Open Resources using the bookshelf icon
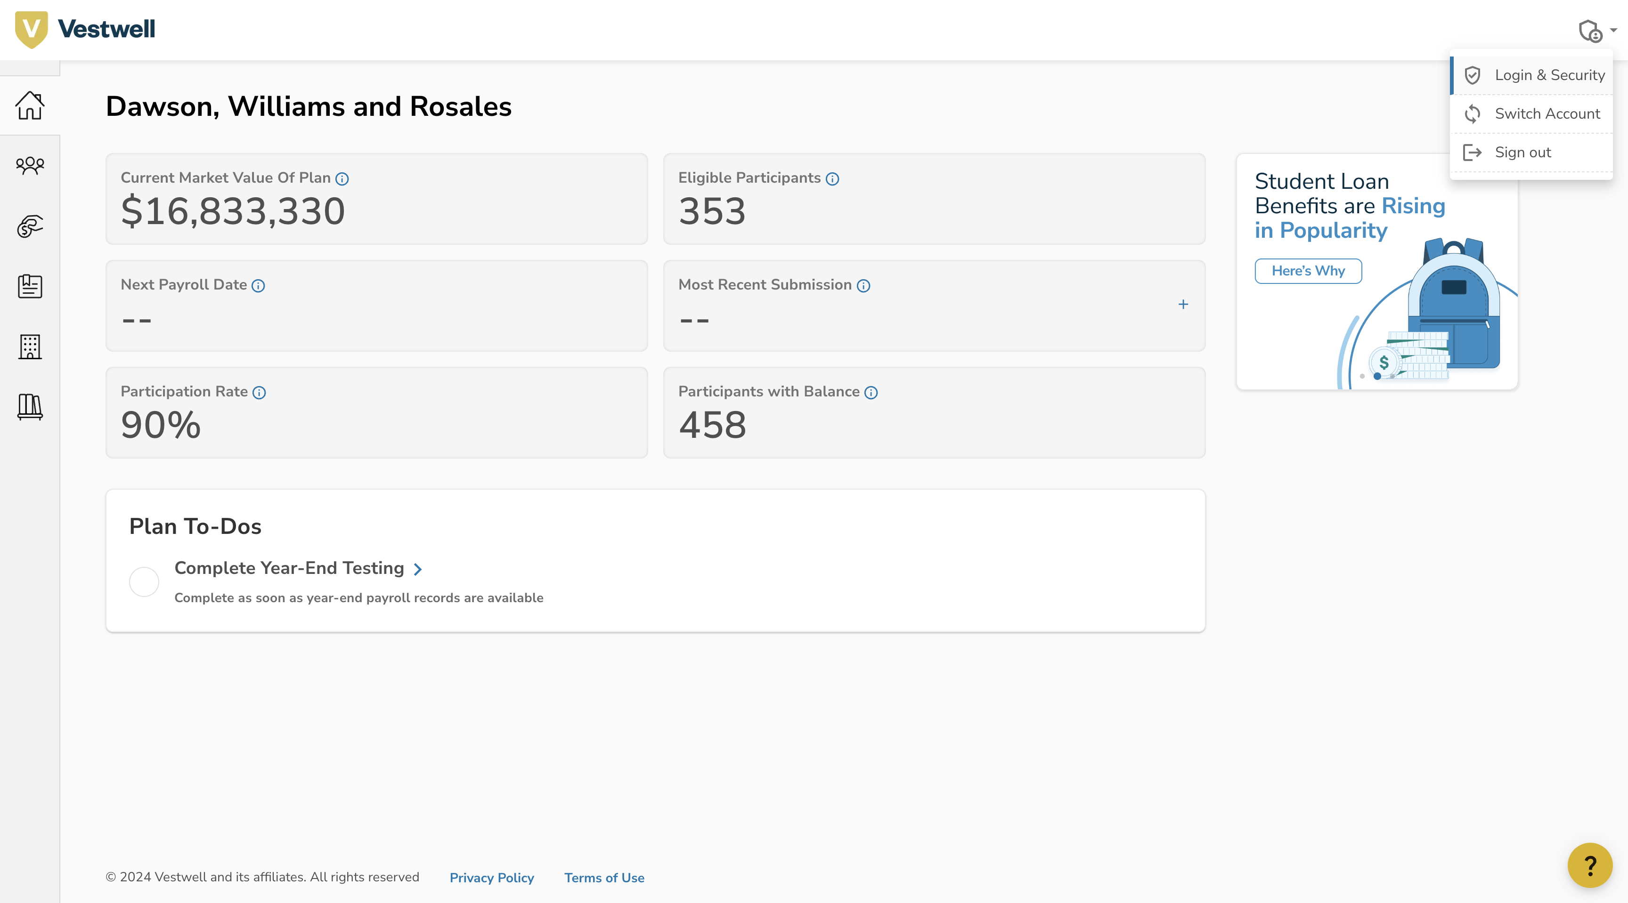1628x903 pixels. pyautogui.click(x=29, y=407)
